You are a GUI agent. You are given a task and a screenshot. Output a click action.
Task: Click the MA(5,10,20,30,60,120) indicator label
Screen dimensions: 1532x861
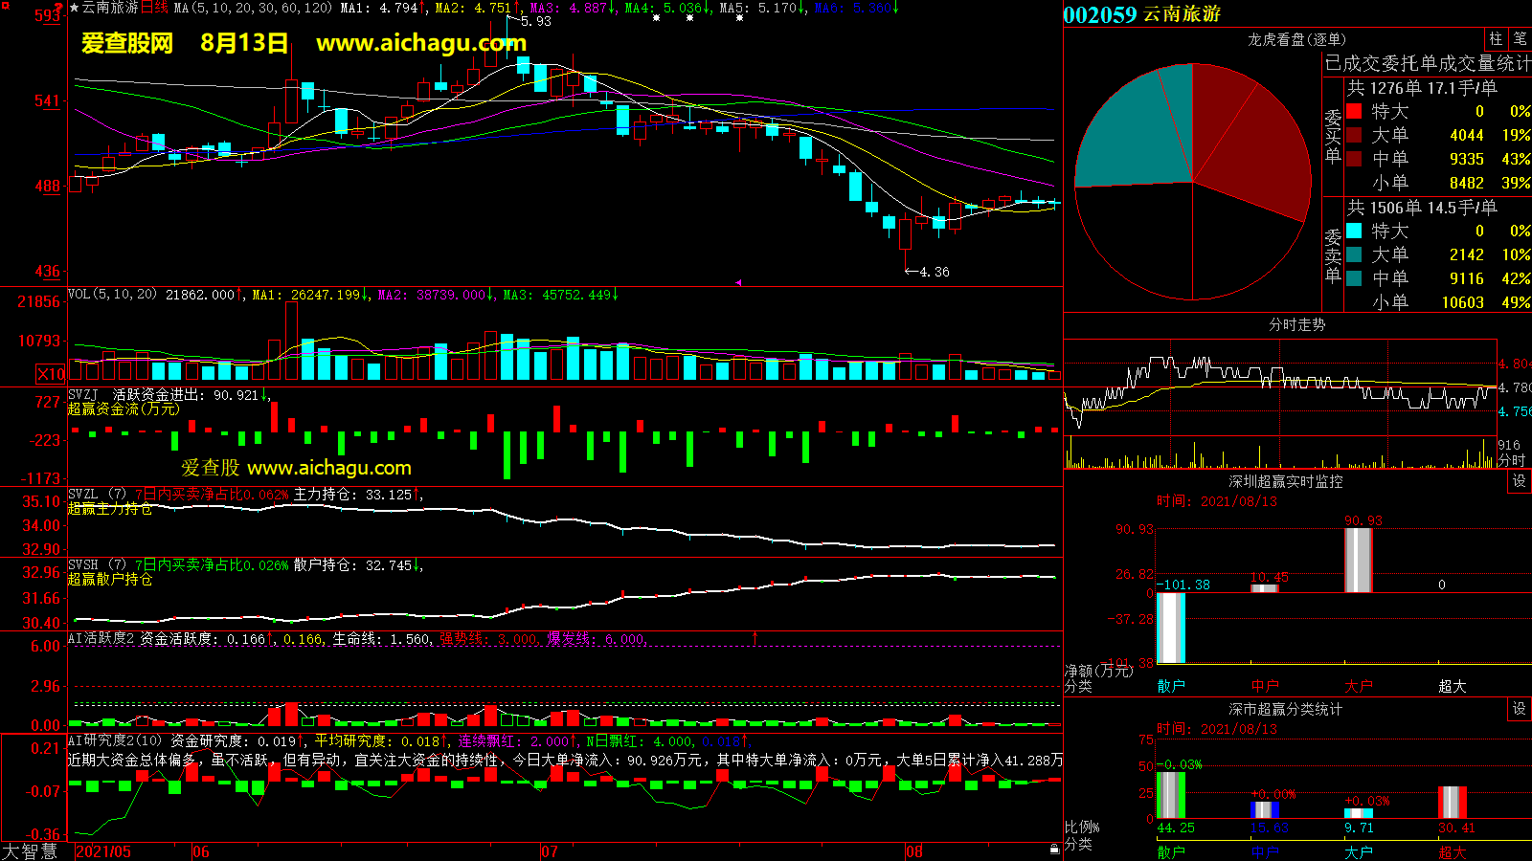click(253, 8)
